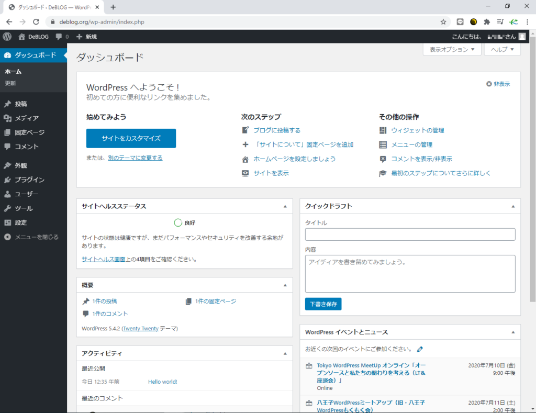Collapse the クイックドラフト panel

(513, 206)
